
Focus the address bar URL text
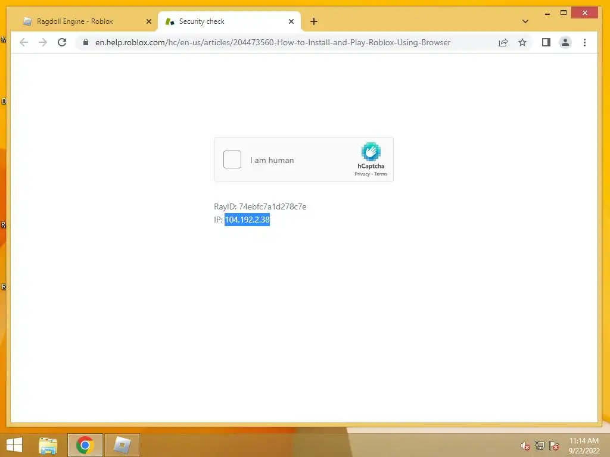[x=273, y=42]
